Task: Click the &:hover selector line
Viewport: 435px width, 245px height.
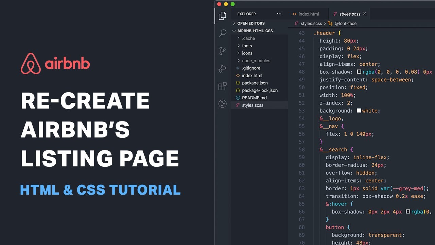Action: pyautogui.click(x=339, y=204)
